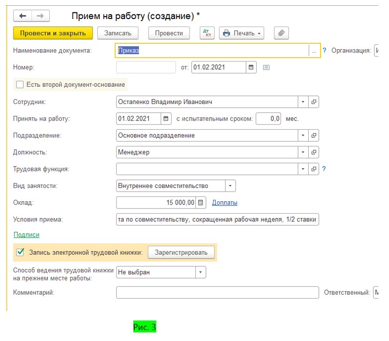
Task: Open the Подписи link
Action: coord(26,235)
